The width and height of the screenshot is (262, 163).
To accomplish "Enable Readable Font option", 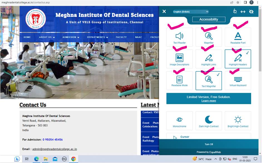I will (x=238, y=37).
